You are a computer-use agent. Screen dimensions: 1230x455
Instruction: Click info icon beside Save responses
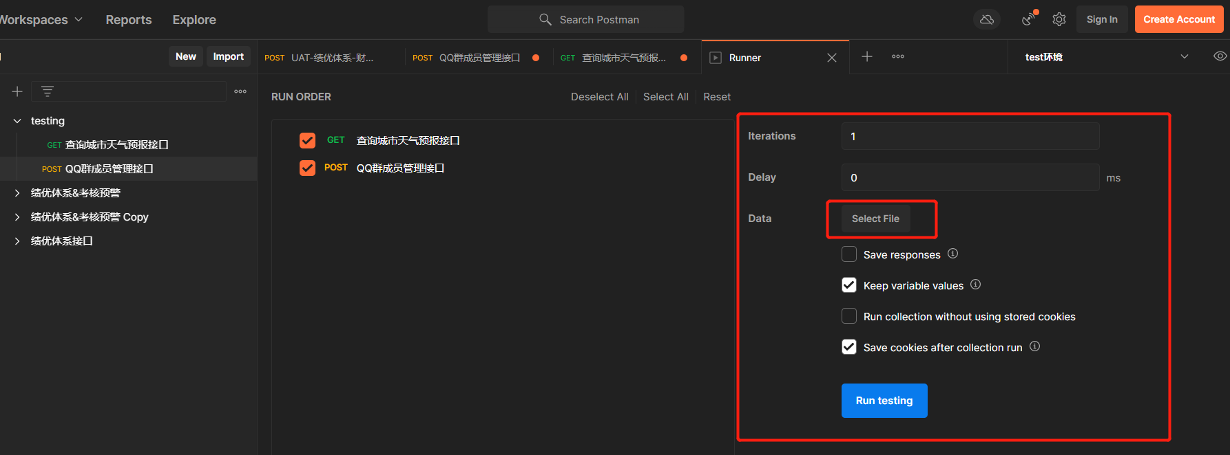952,254
